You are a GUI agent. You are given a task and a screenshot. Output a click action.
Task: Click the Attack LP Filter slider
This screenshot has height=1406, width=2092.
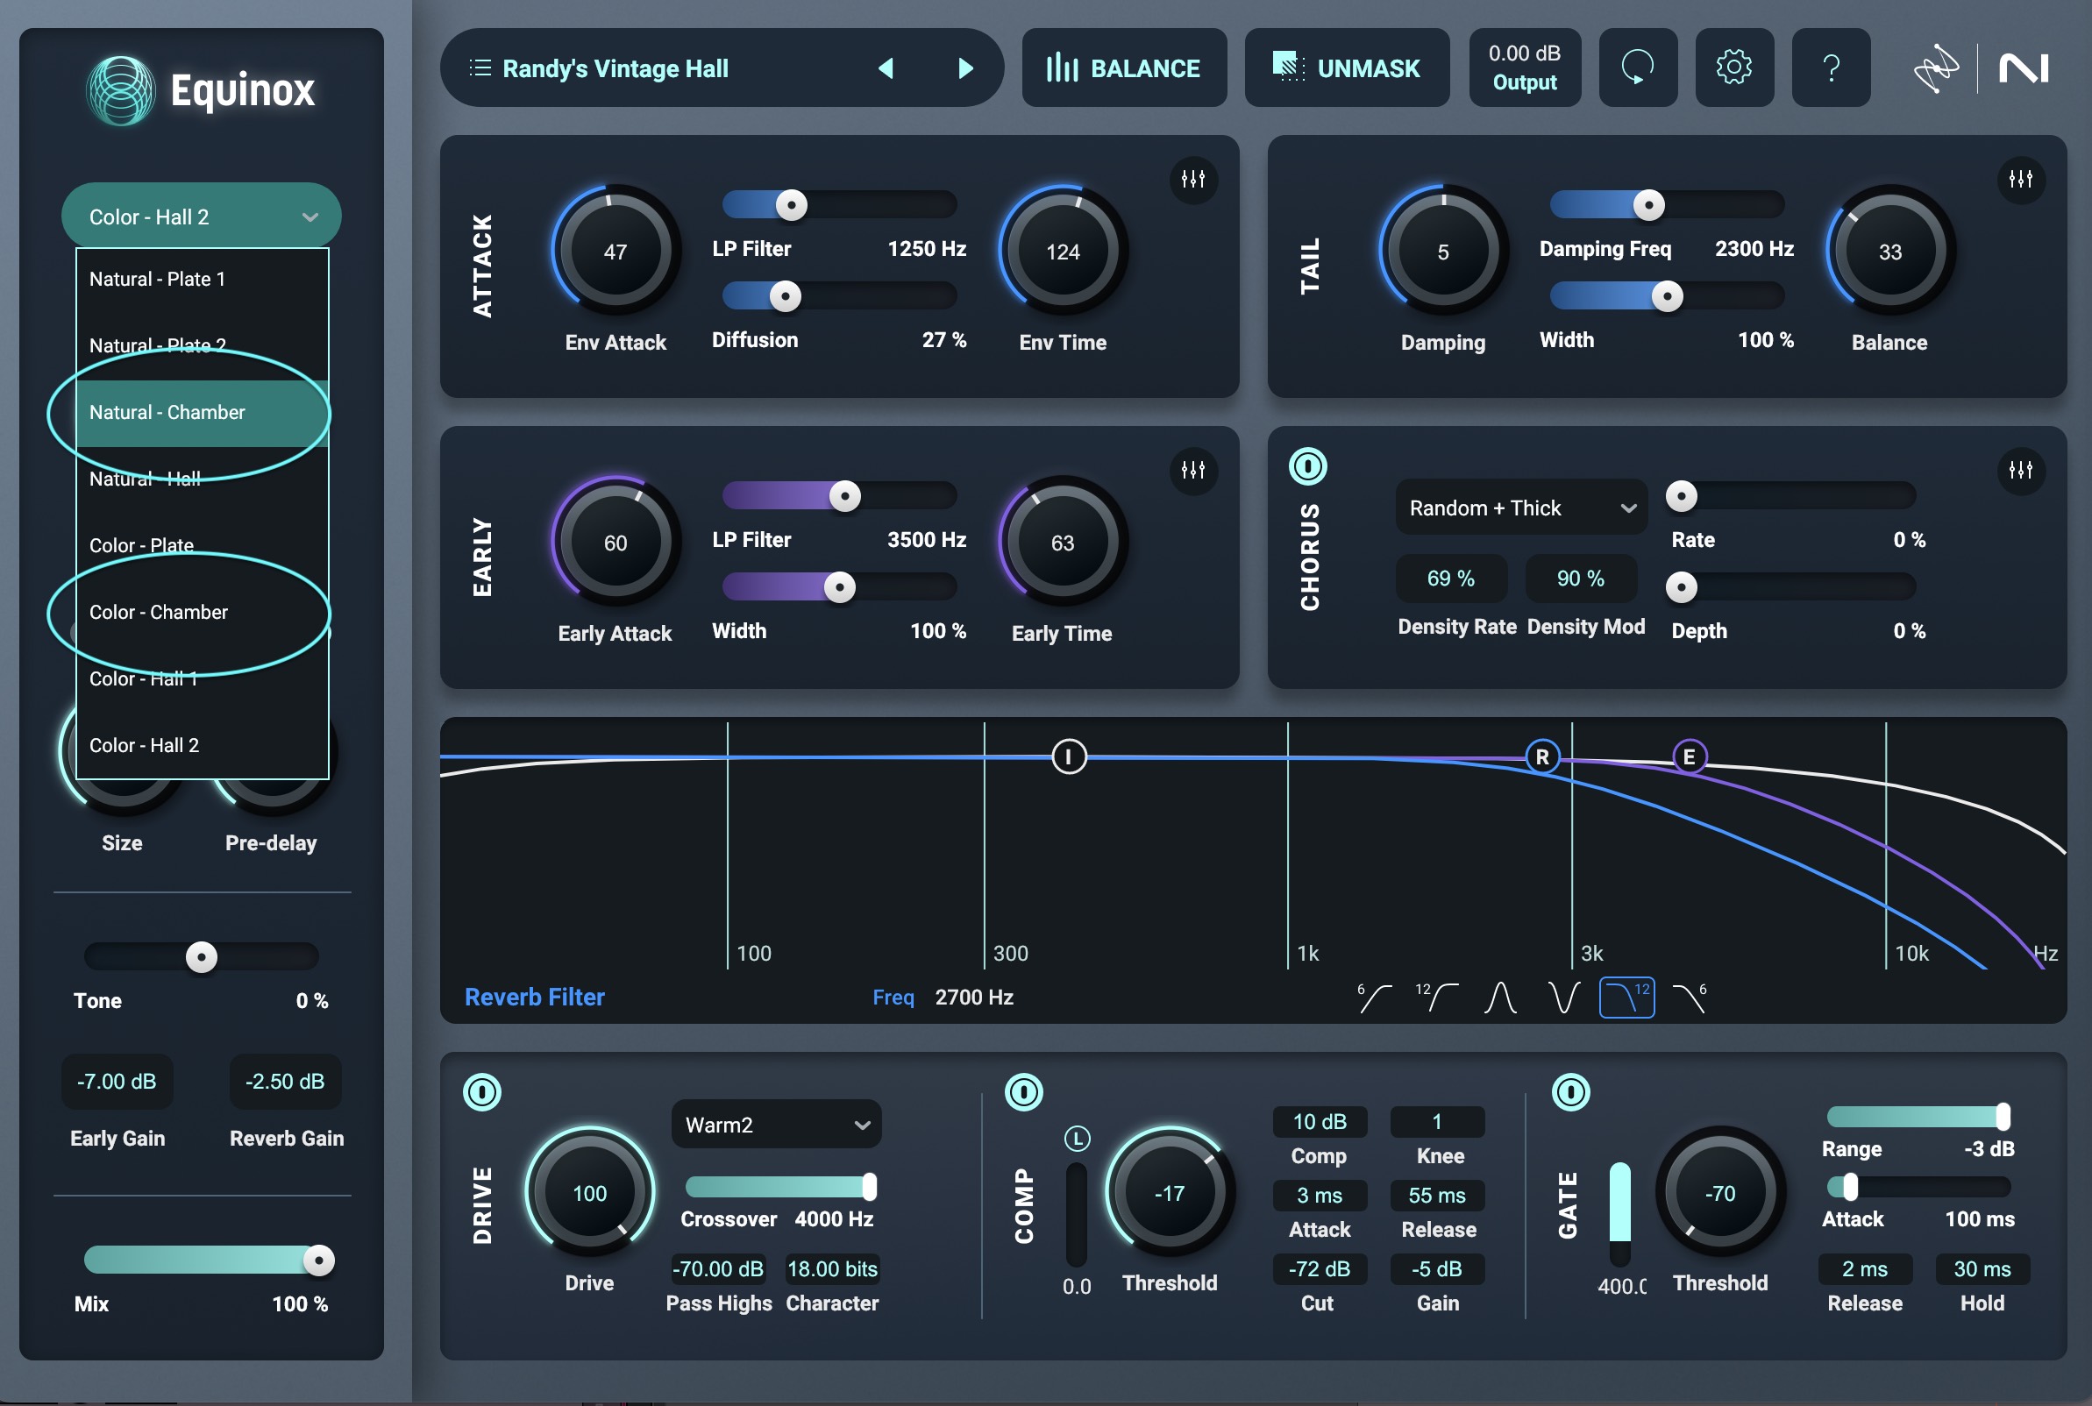point(839,204)
